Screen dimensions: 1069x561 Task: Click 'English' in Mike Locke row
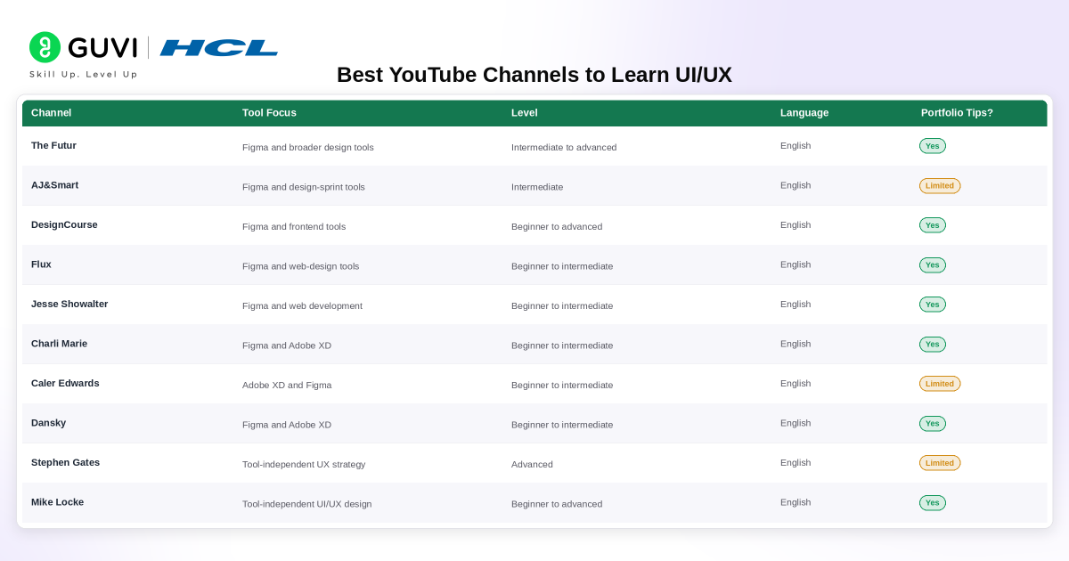point(796,502)
